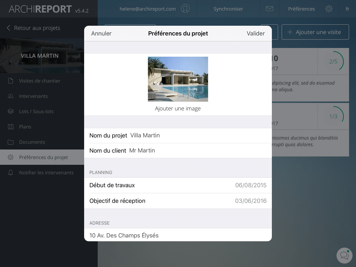Edit the Nom du projet field Villa Martin
356x267 pixels.
(178, 136)
